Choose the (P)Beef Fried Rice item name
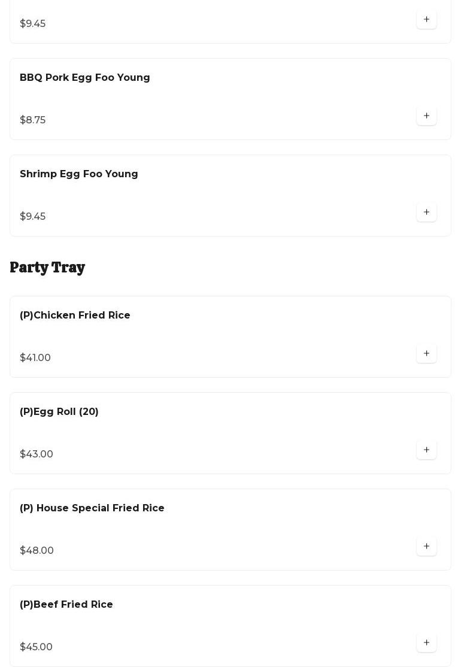461x667 pixels. 66,605
